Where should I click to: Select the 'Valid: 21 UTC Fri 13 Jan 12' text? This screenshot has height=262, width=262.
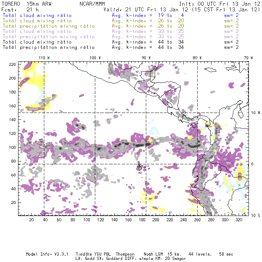click(146, 9)
